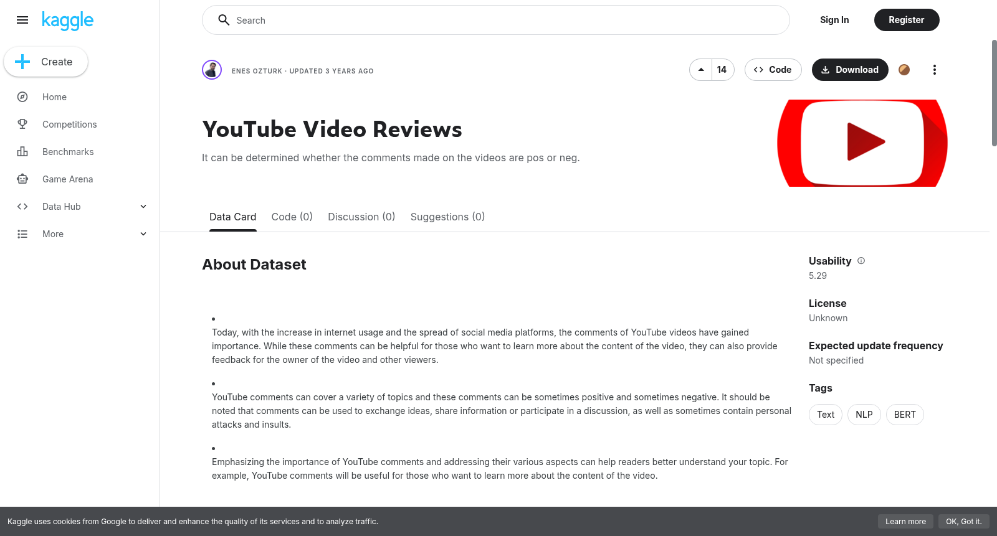Click the search magnifier icon
The height and width of the screenshot is (536, 997).
pyautogui.click(x=224, y=20)
